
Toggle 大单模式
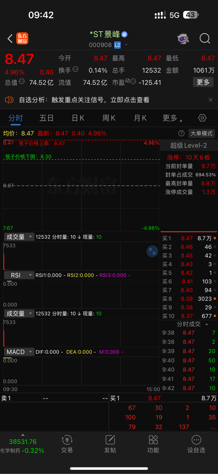click(202, 134)
